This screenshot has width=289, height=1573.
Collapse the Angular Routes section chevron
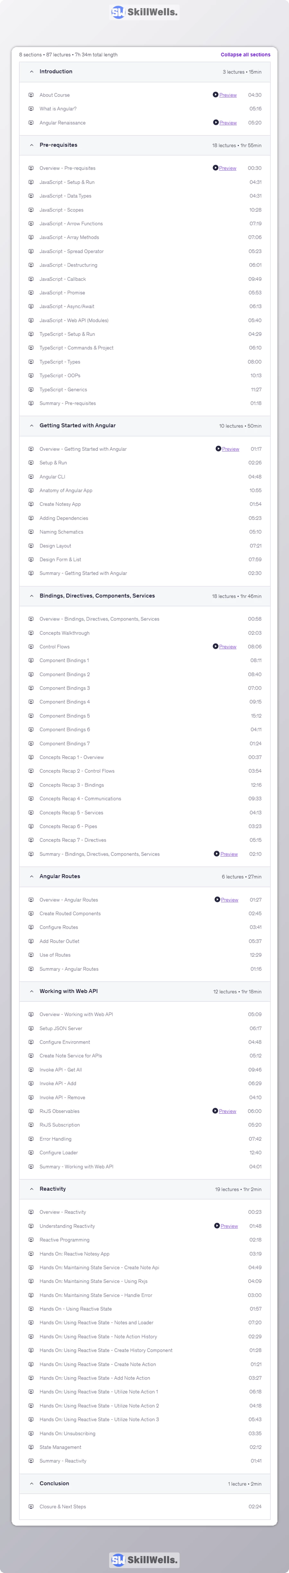pyautogui.click(x=32, y=876)
